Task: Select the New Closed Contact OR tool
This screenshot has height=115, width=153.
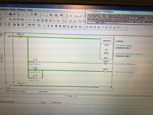Action: click(x=22, y=19)
